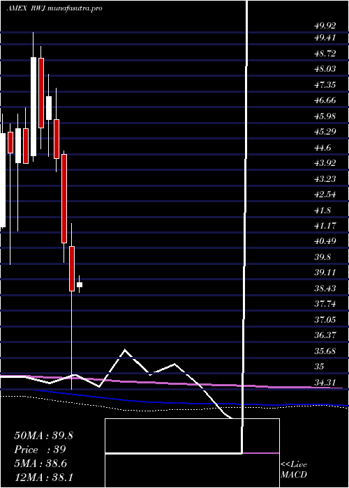
Task: Click the Price : 39 readout
Action: 40,450
